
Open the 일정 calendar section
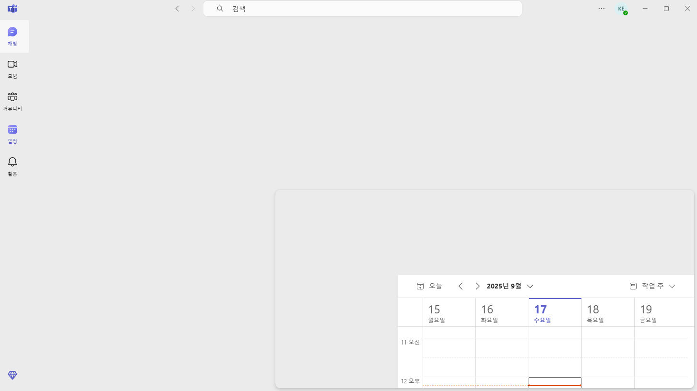[x=12, y=134]
